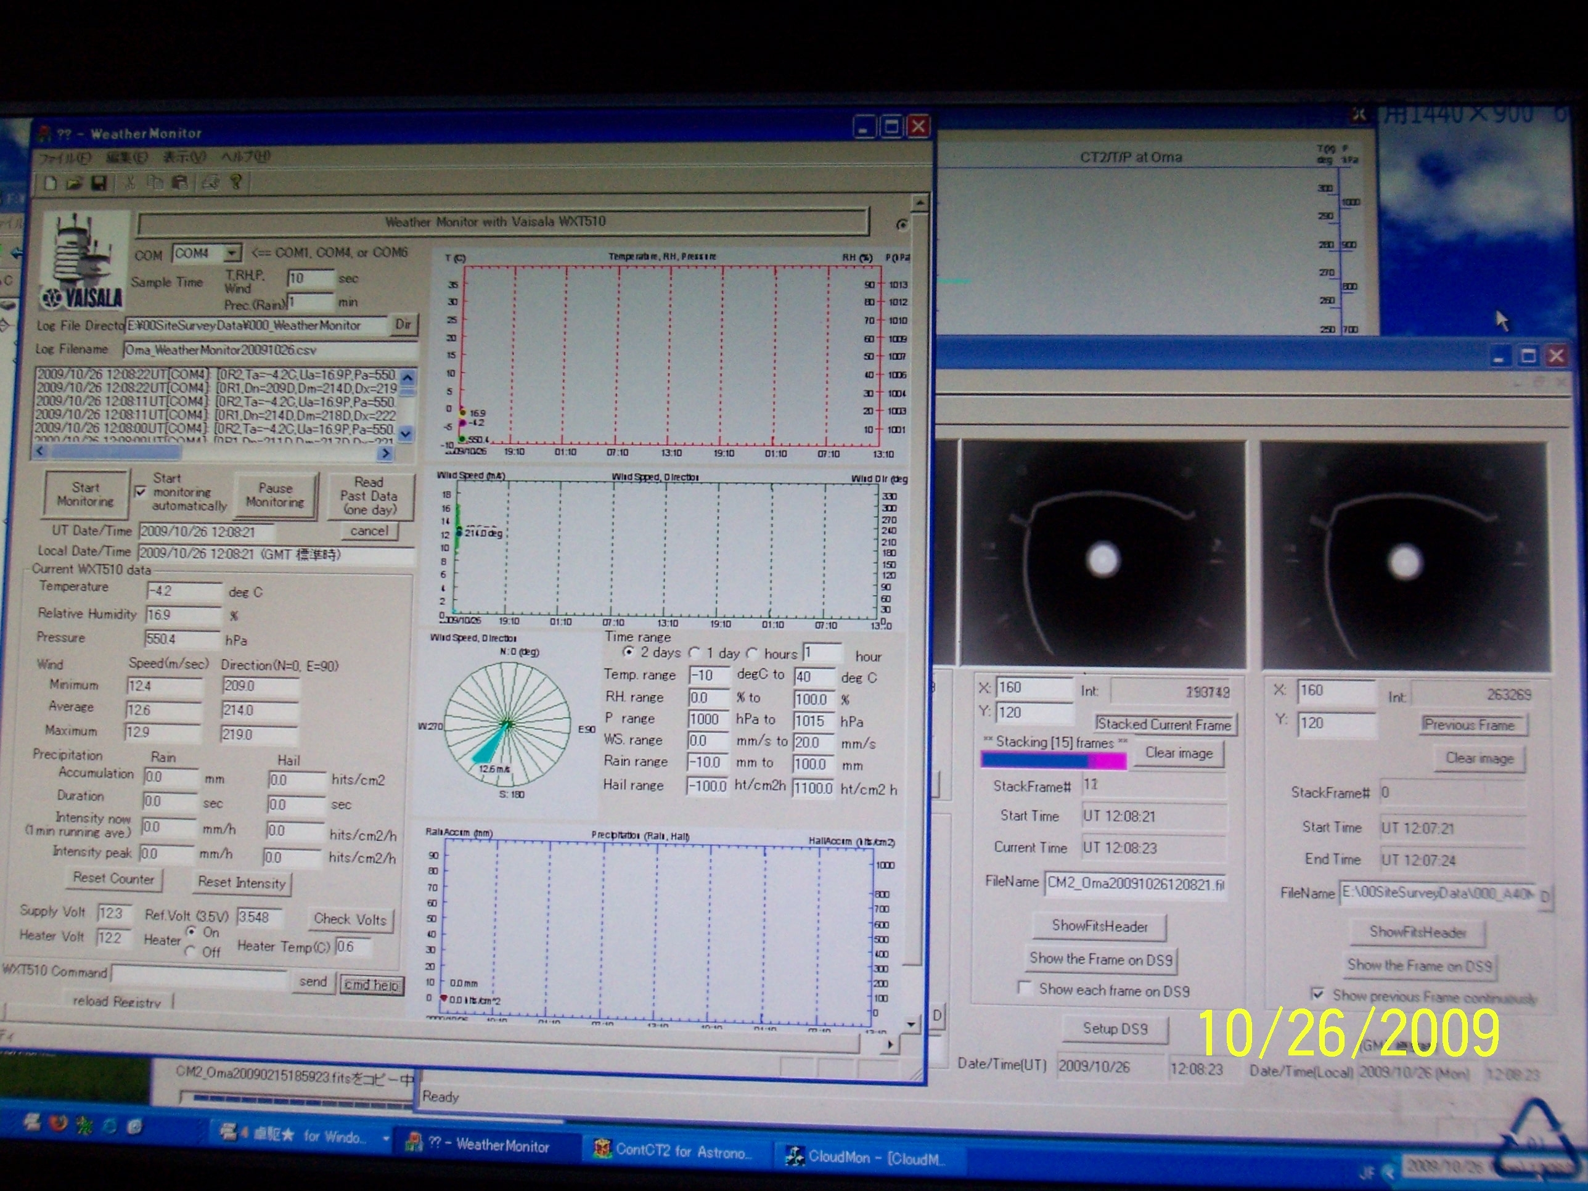
Task: Click the Save floppy disk icon
Action: 99,183
